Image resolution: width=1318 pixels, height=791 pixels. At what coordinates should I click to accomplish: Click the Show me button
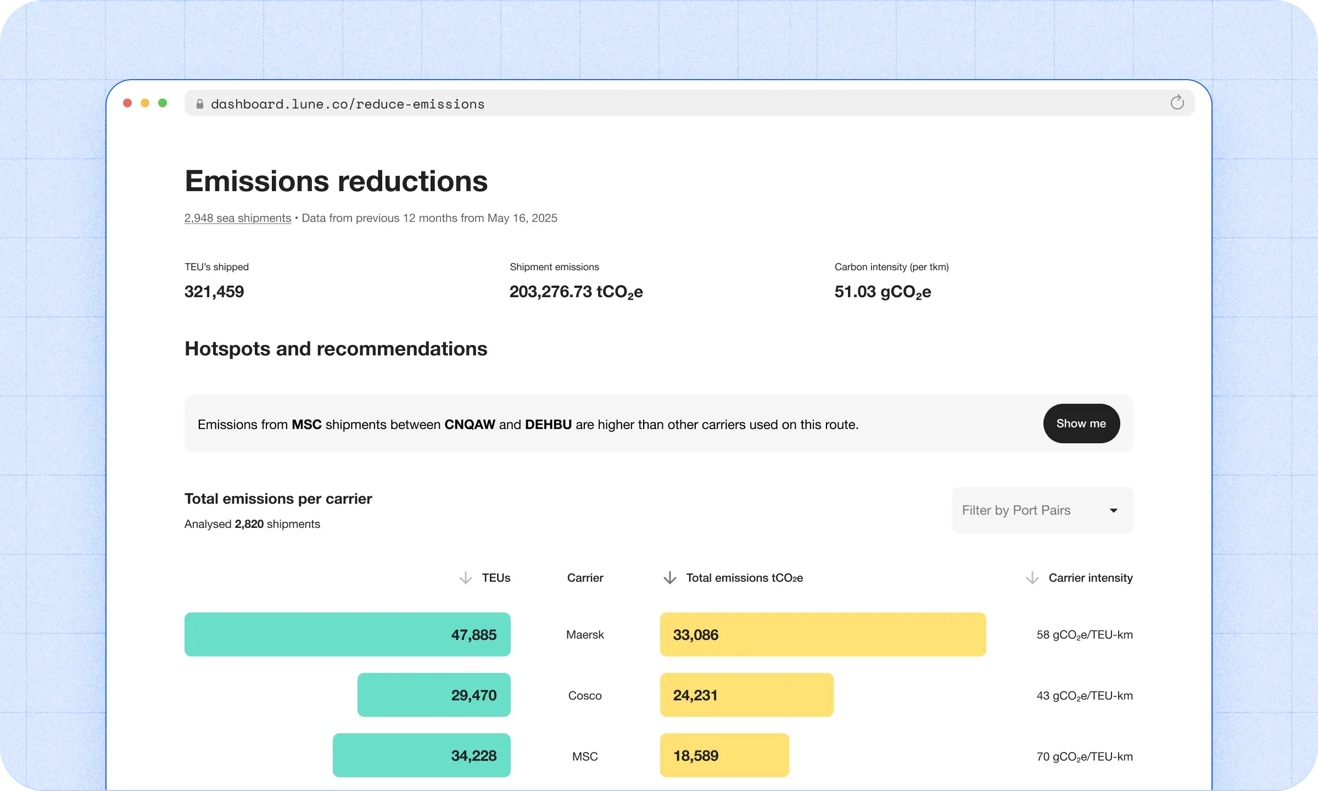point(1081,424)
